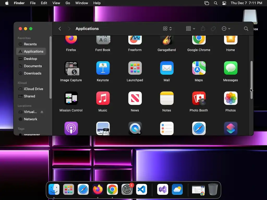Open the Go menu
The width and height of the screenshot is (267, 200).
68,3
